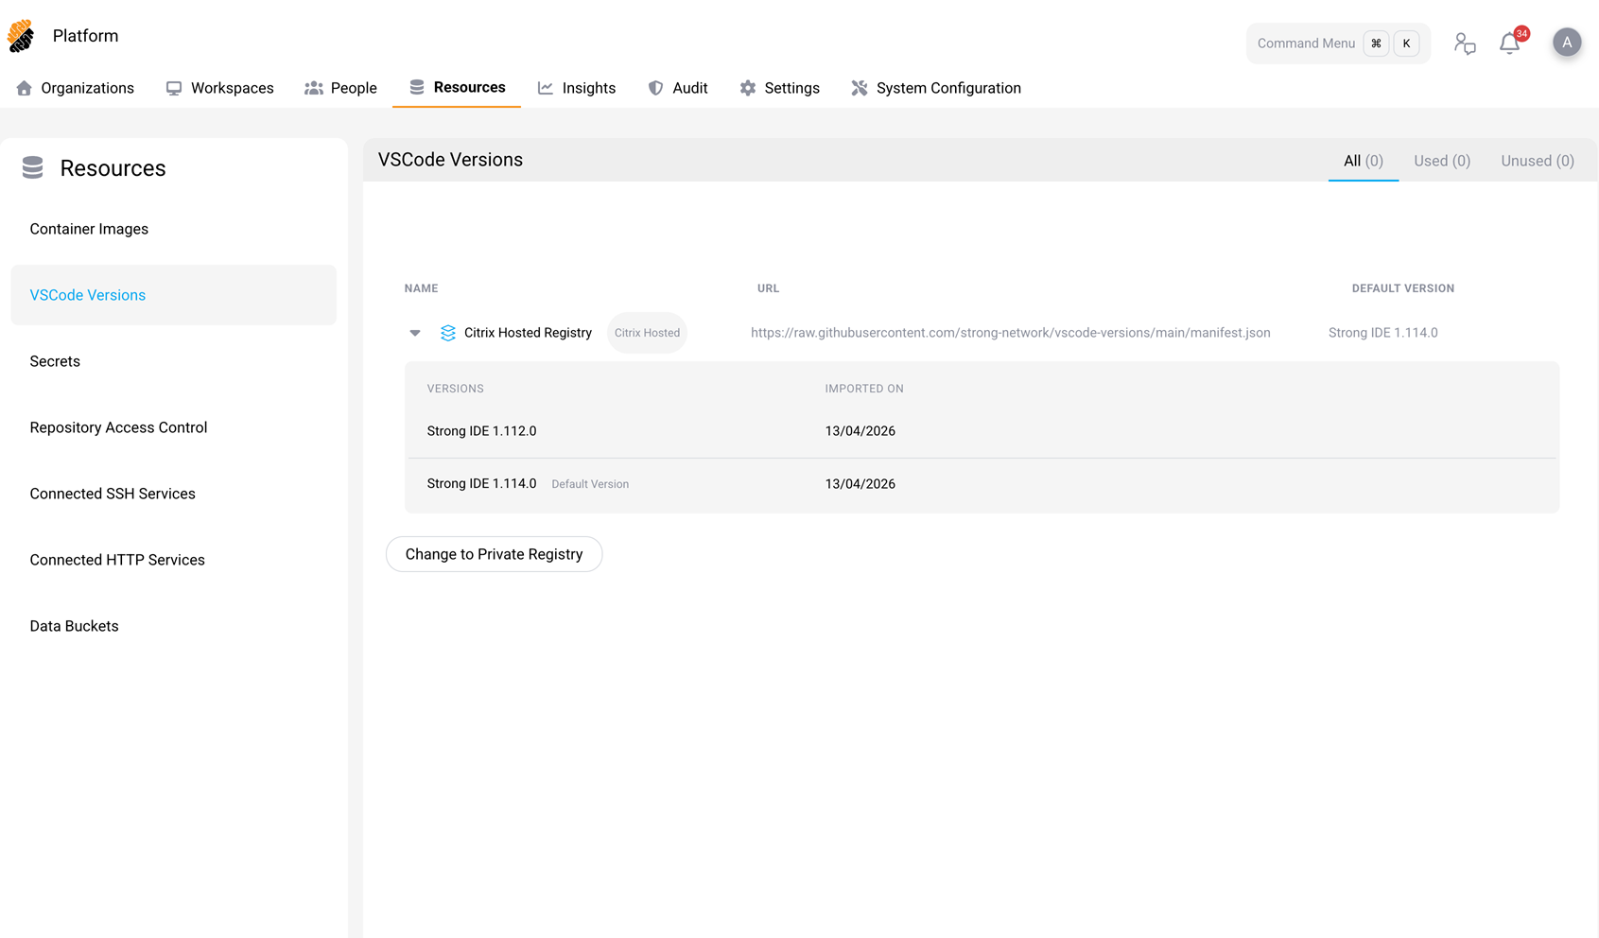Select VSCode Versions in sidebar
The width and height of the screenshot is (1599, 938).
tap(174, 295)
